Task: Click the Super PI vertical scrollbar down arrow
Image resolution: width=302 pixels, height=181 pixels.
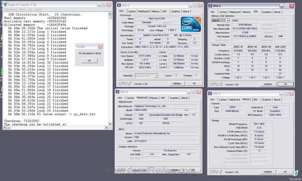Action: (110, 124)
